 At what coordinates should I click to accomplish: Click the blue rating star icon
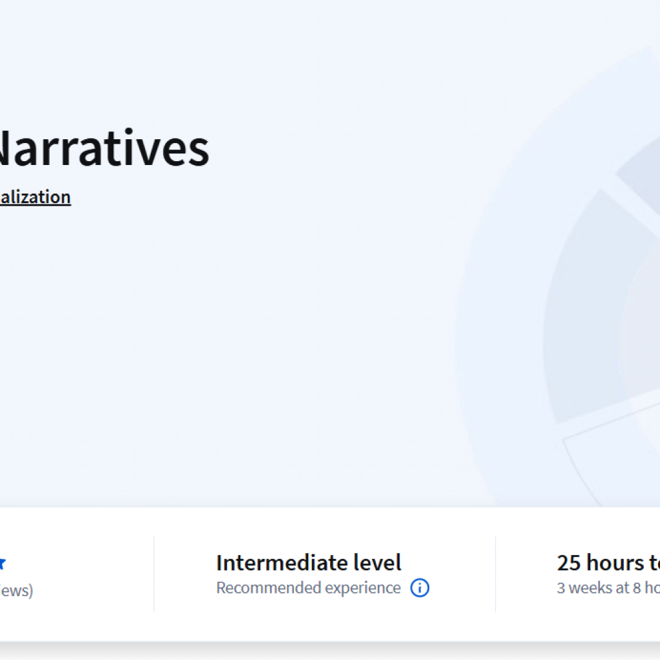pos(3,563)
